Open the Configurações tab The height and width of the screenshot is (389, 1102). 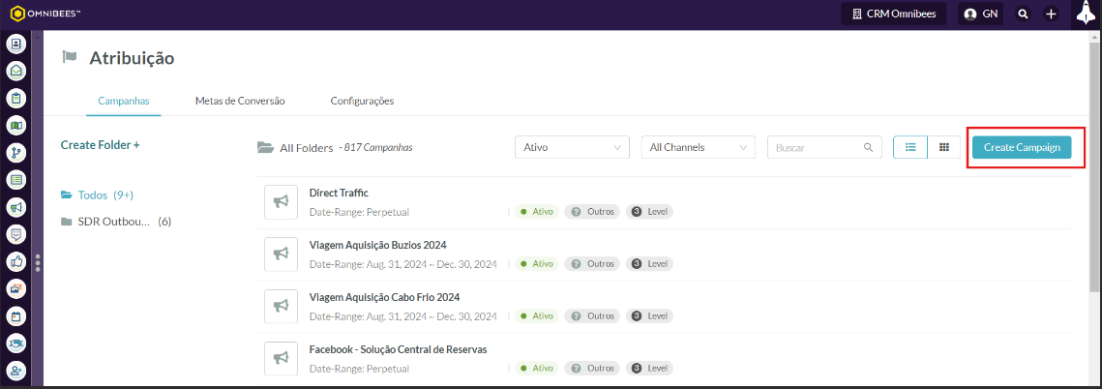[x=362, y=101]
